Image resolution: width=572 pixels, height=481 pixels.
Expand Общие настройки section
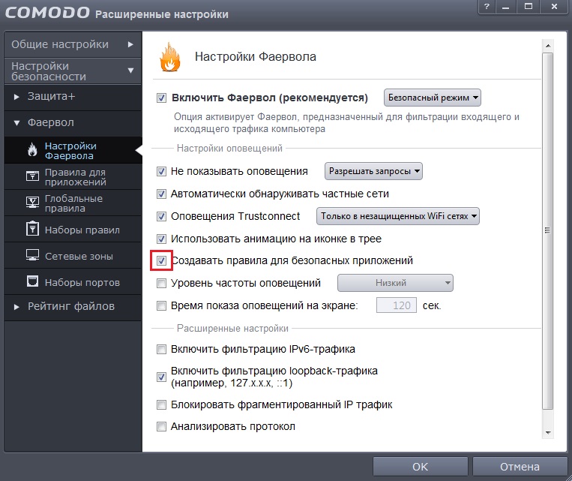pos(73,44)
